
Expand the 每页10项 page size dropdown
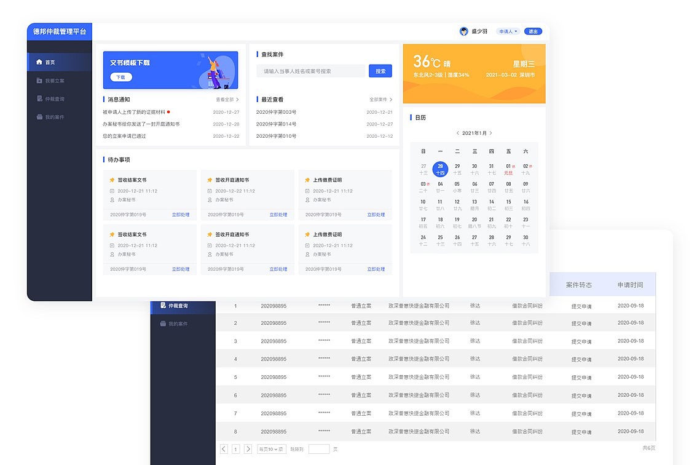(x=271, y=449)
